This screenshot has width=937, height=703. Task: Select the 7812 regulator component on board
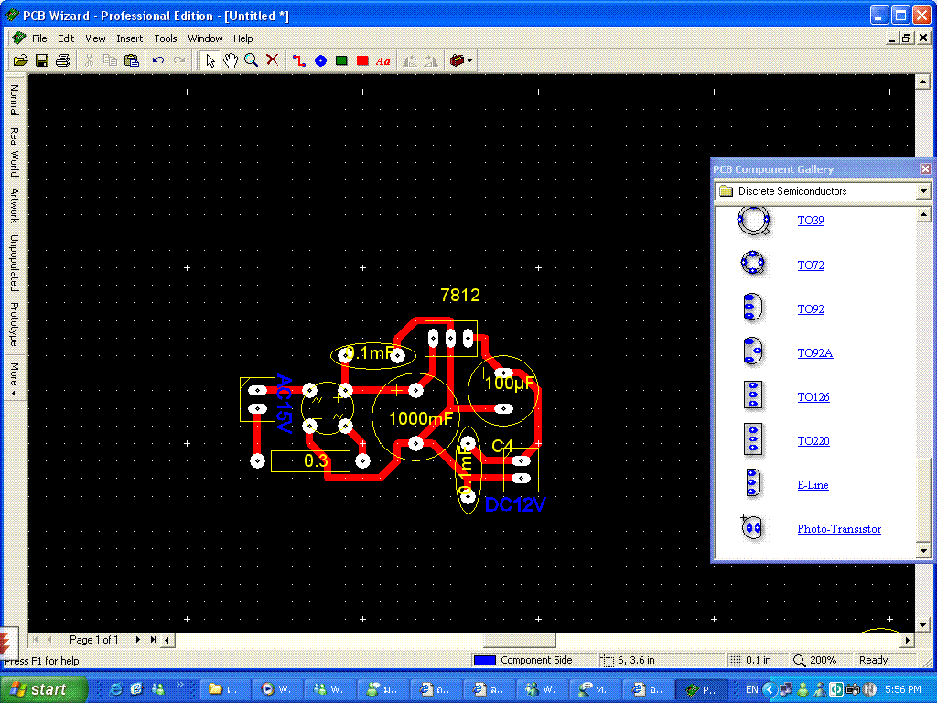tap(450, 339)
